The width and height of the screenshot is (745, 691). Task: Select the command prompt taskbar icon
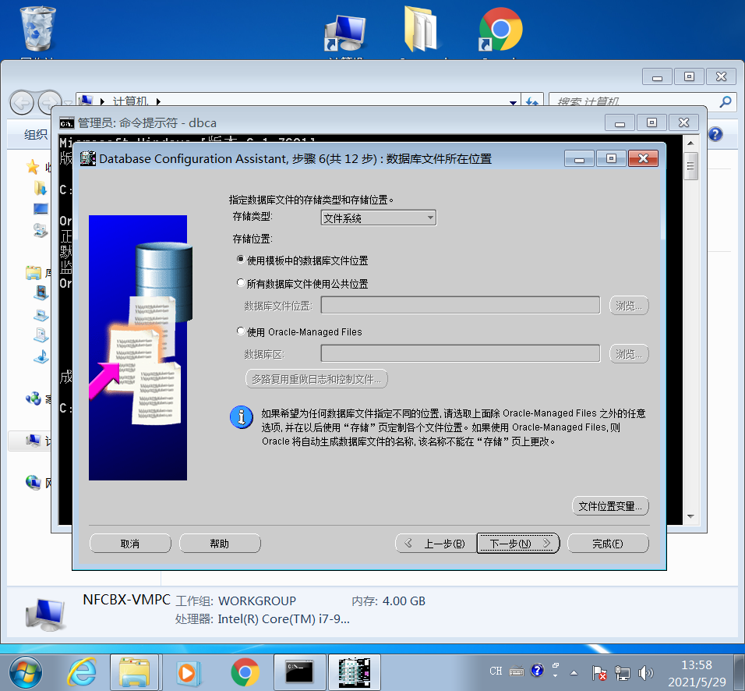click(299, 671)
